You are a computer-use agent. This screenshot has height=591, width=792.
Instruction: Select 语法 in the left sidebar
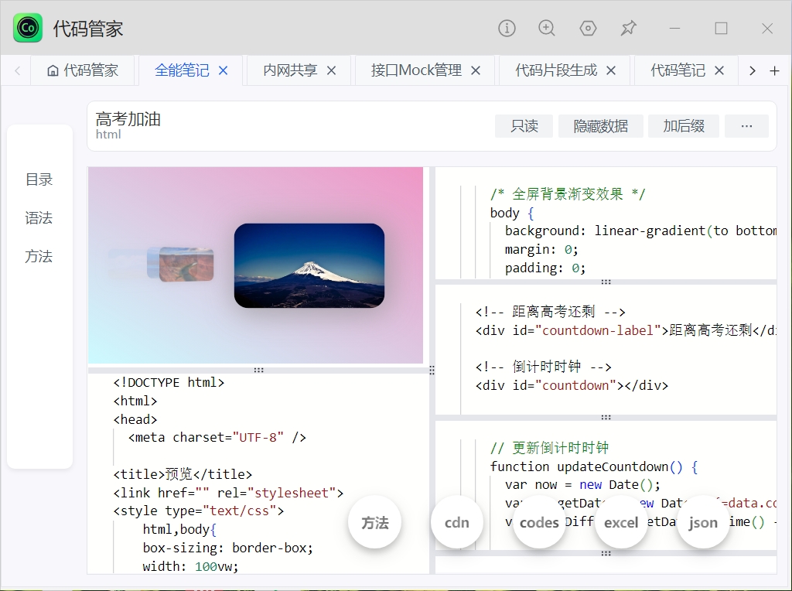(39, 217)
